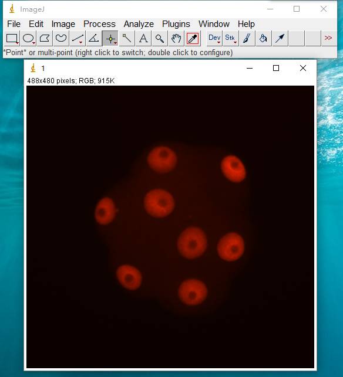Select the Rectangle selection tool
Screen dimensions: 343x377
12,38
